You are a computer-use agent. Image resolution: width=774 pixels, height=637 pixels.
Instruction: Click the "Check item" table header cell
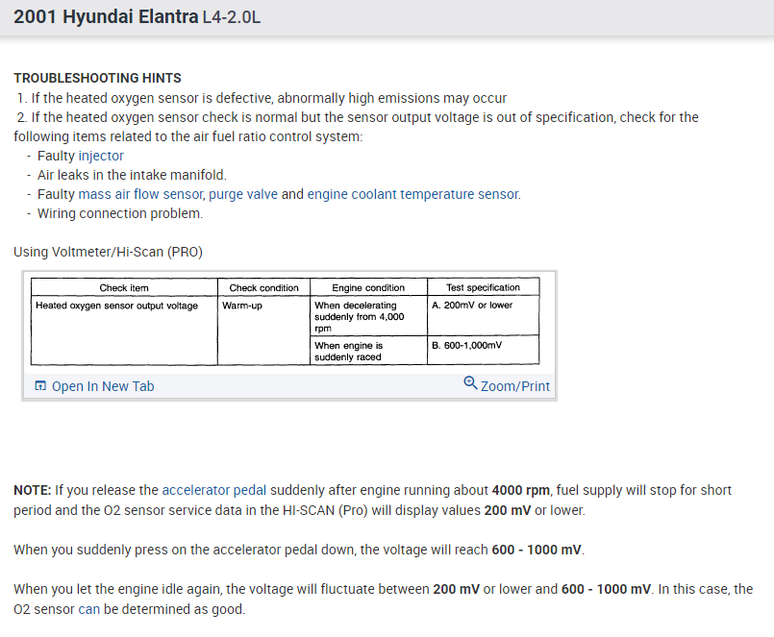coord(124,287)
